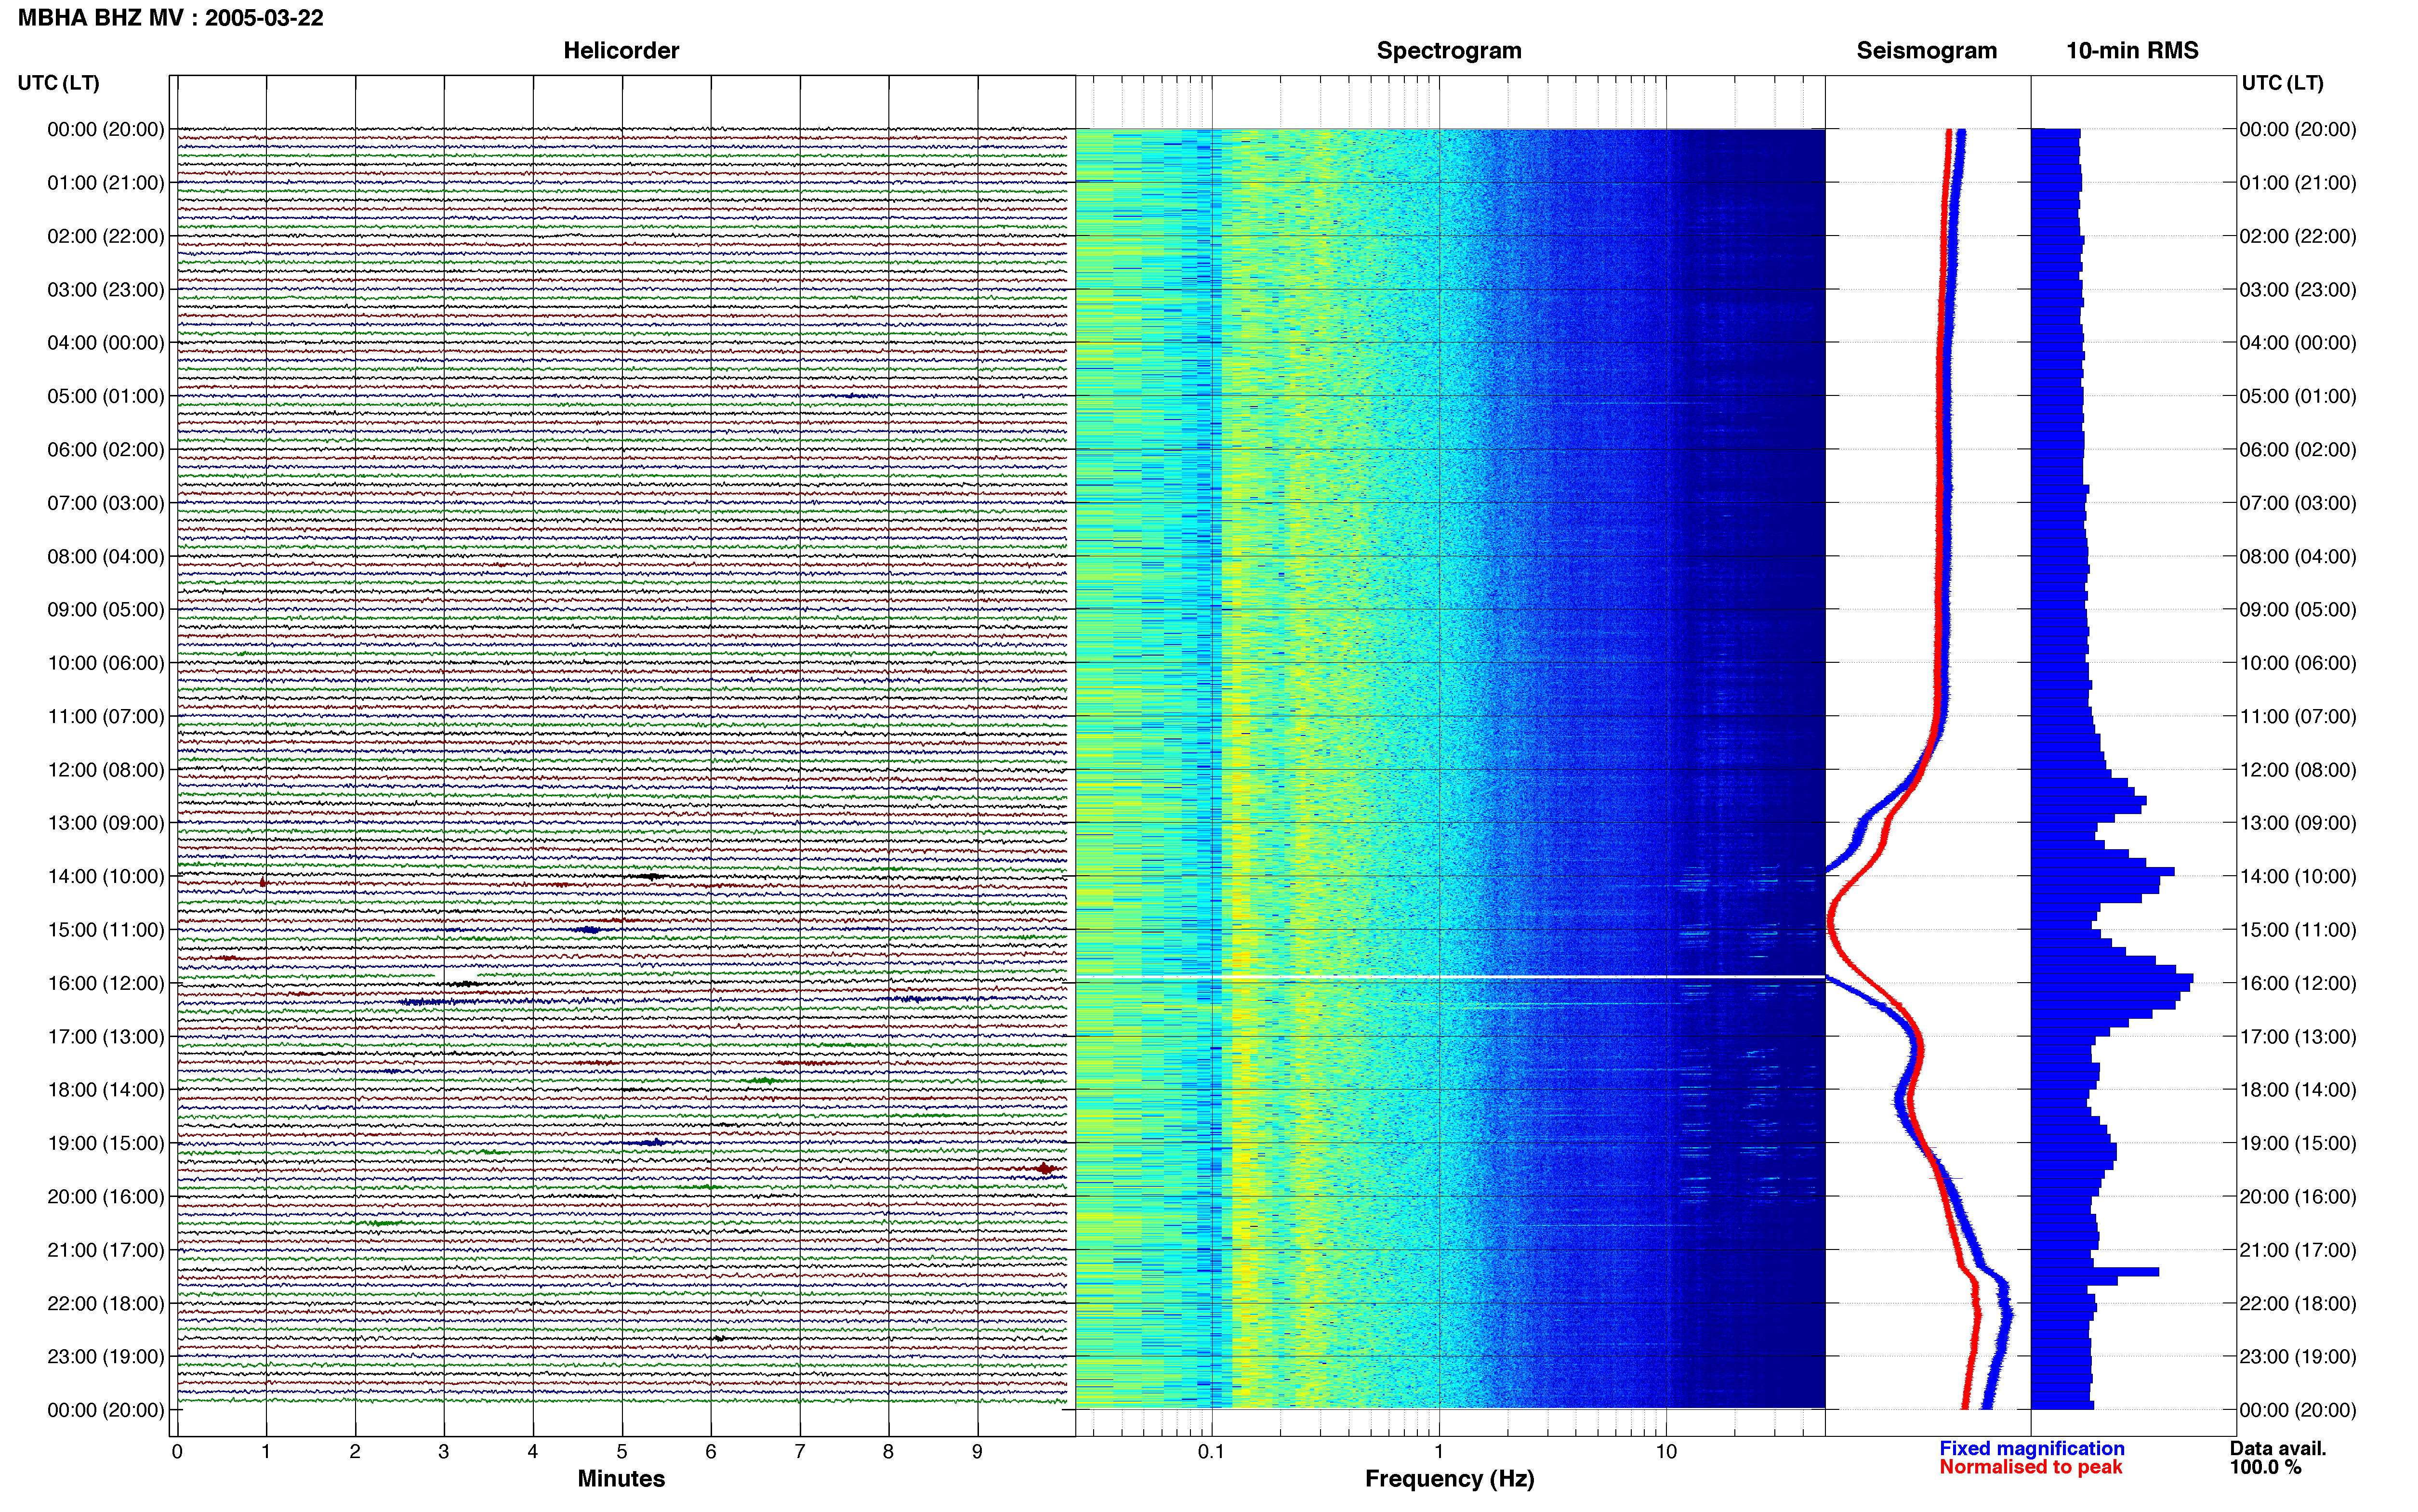Click left time label '16:00 (12:00)'

106,983
